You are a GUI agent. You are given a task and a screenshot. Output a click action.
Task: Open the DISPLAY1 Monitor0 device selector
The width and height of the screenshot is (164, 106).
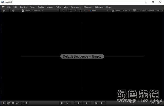tap(148, 11)
